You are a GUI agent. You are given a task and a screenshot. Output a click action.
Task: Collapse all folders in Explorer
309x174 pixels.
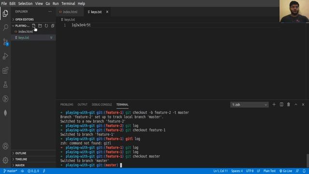(x=53, y=26)
